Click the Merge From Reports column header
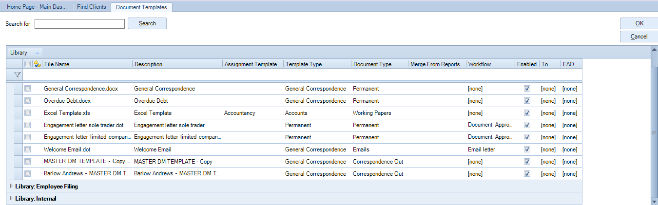 (437, 64)
